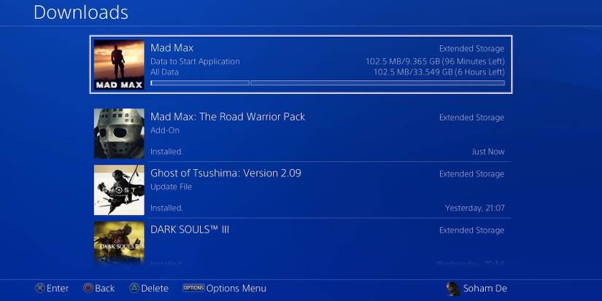Open the Ghost of Tsushima cover thumbnail
Image resolution: width=602 pixels, height=301 pixels.
[119, 189]
